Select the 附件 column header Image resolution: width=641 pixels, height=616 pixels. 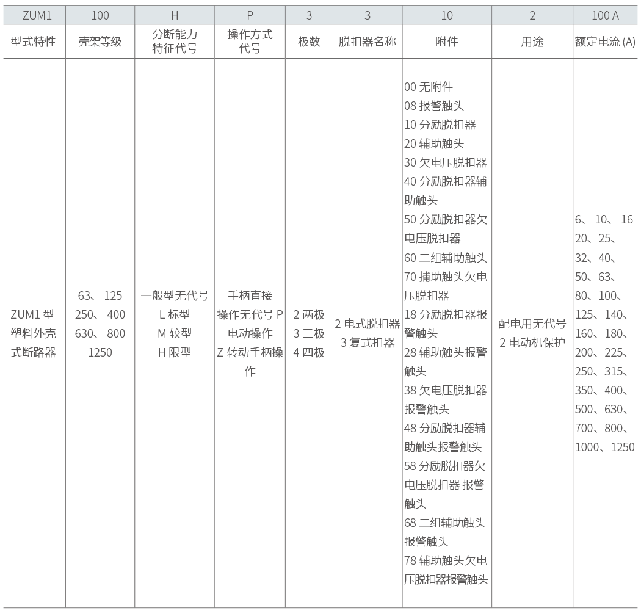[447, 42]
